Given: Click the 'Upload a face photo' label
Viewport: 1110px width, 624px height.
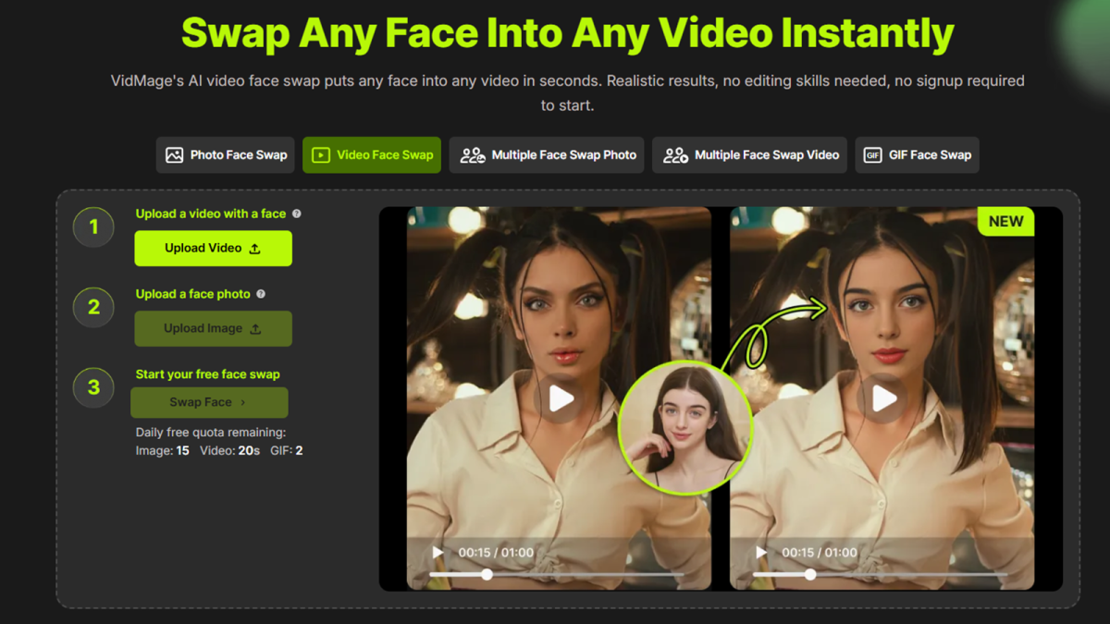Looking at the screenshot, I should [193, 294].
